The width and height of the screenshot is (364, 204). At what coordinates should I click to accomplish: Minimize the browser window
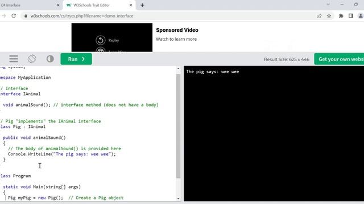click(x=342, y=5)
